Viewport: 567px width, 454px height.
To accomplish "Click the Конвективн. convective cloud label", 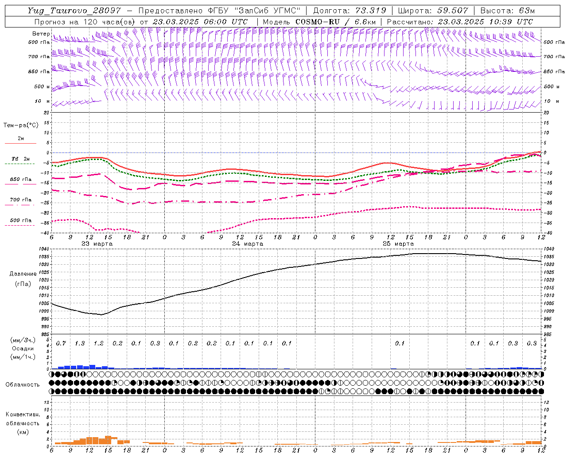I will (23, 415).
